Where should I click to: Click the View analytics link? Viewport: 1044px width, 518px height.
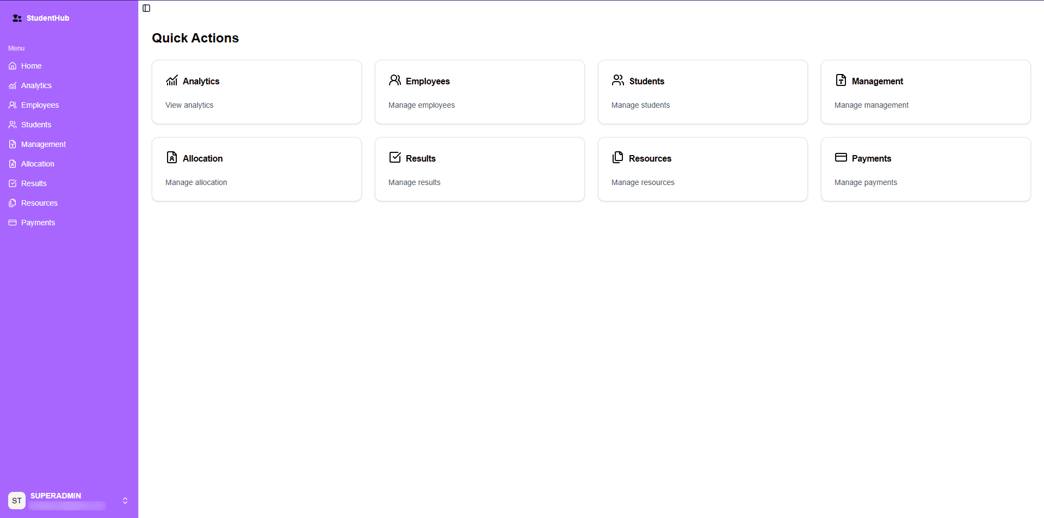pos(189,105)
